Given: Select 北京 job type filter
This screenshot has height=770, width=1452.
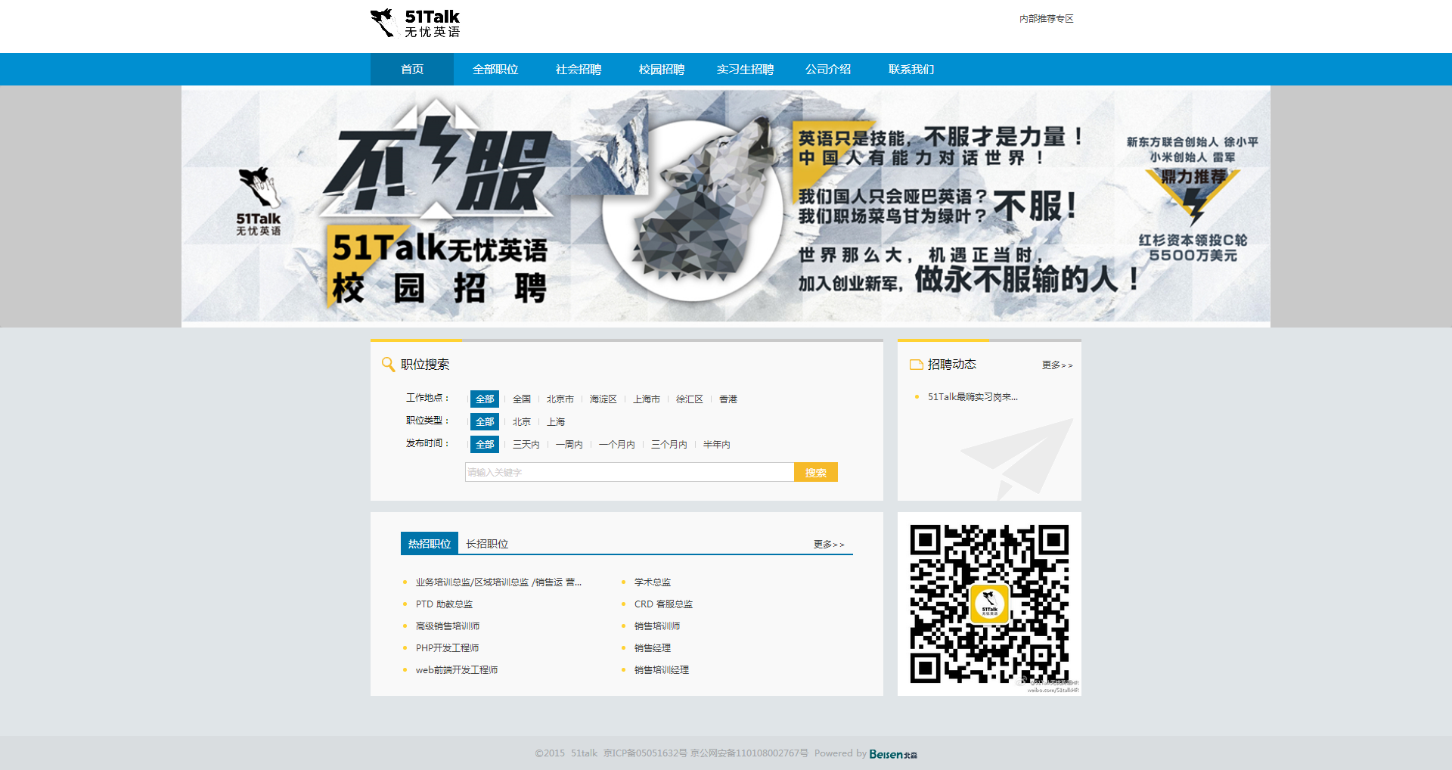Looking at the screenshot, I should coord(522,422).
